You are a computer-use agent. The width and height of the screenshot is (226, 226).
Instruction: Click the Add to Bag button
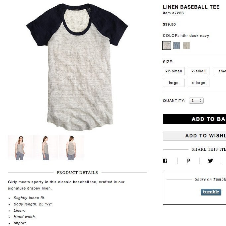pyautogui.click(x=194, y=119)
